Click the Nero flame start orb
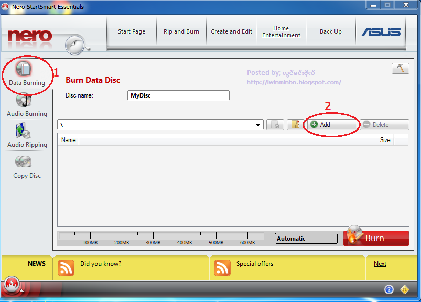Screen dimensions: 421x302 click(x=12, y=284)
